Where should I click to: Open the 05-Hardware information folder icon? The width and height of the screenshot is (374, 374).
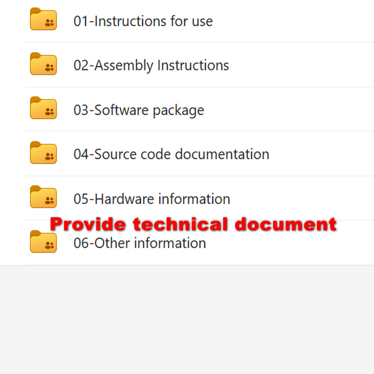pos(43,197)
